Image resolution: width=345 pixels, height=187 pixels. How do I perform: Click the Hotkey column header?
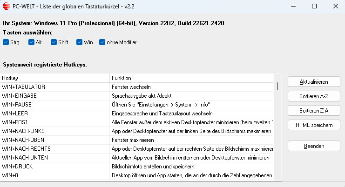click(55, 78)
